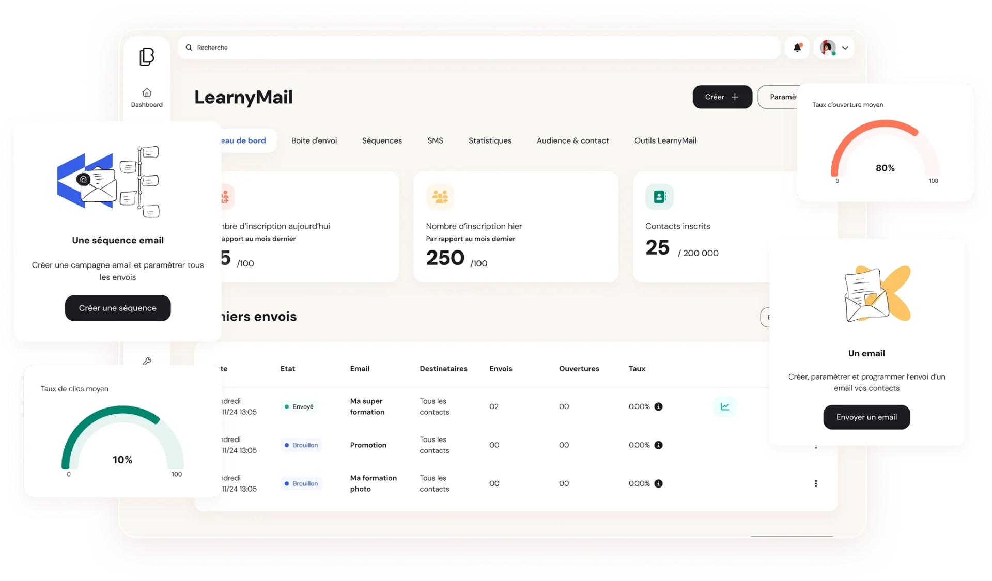Viewport: 992px width, 581px height.
Task: Click the Destinataires column header
Action: coord(443,368)
